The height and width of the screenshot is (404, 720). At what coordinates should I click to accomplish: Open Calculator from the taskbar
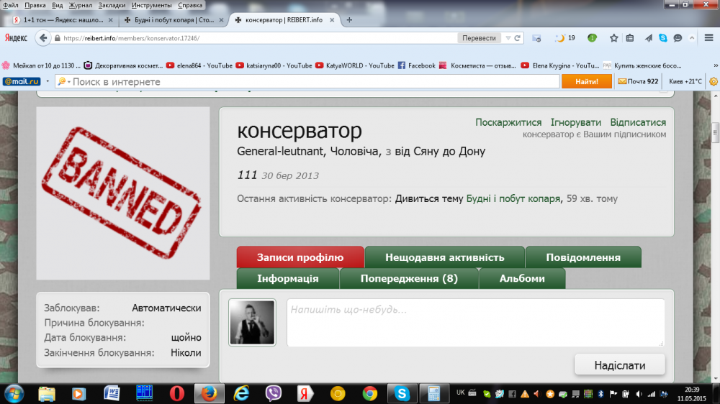(434, 393)
